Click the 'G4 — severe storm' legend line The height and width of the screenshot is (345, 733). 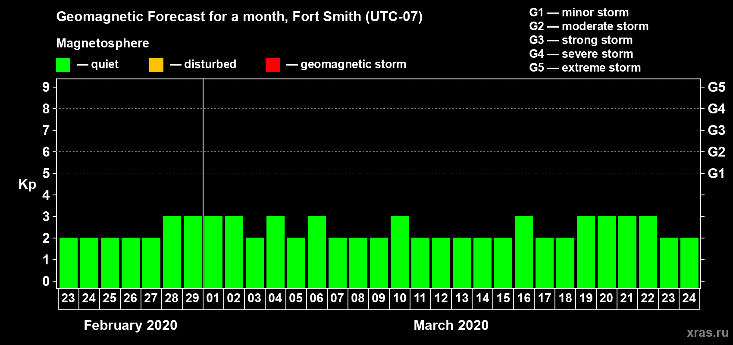pos(581,54)
